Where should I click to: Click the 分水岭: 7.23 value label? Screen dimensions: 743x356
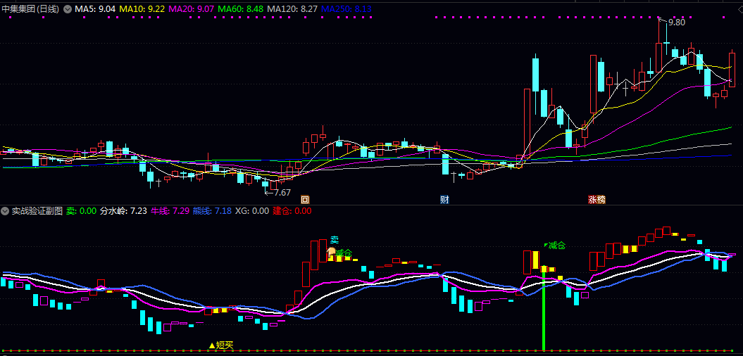[123, 211]
